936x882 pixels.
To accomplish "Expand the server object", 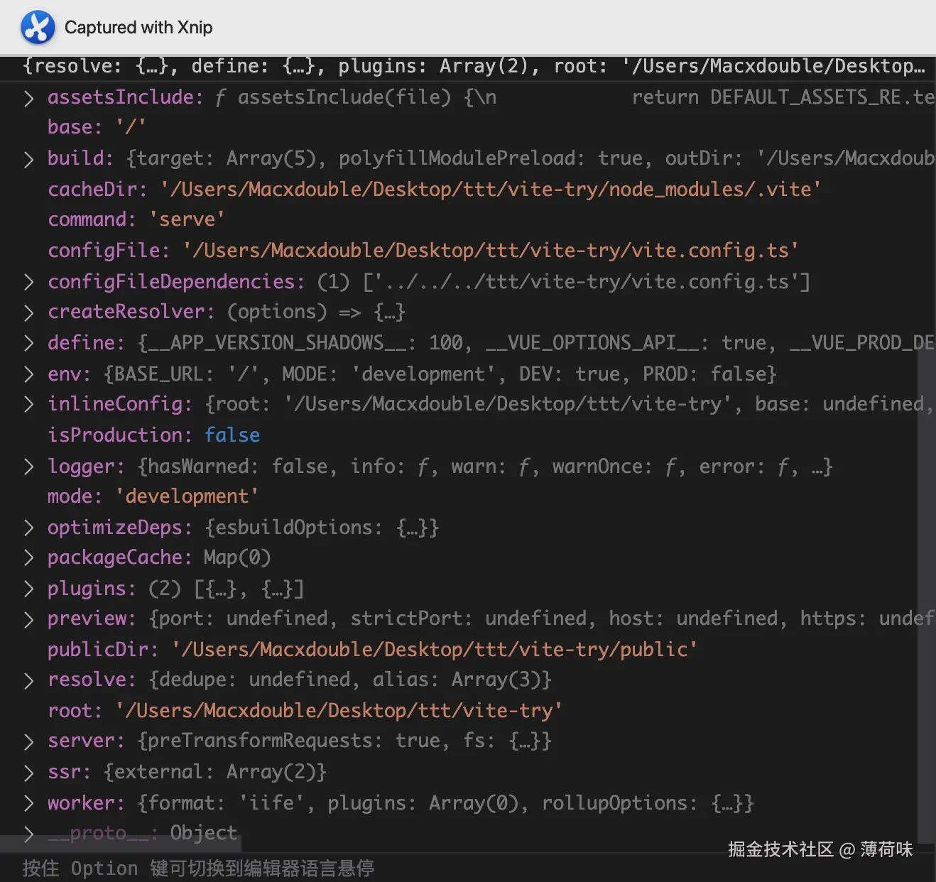I will tap(28, 741).
